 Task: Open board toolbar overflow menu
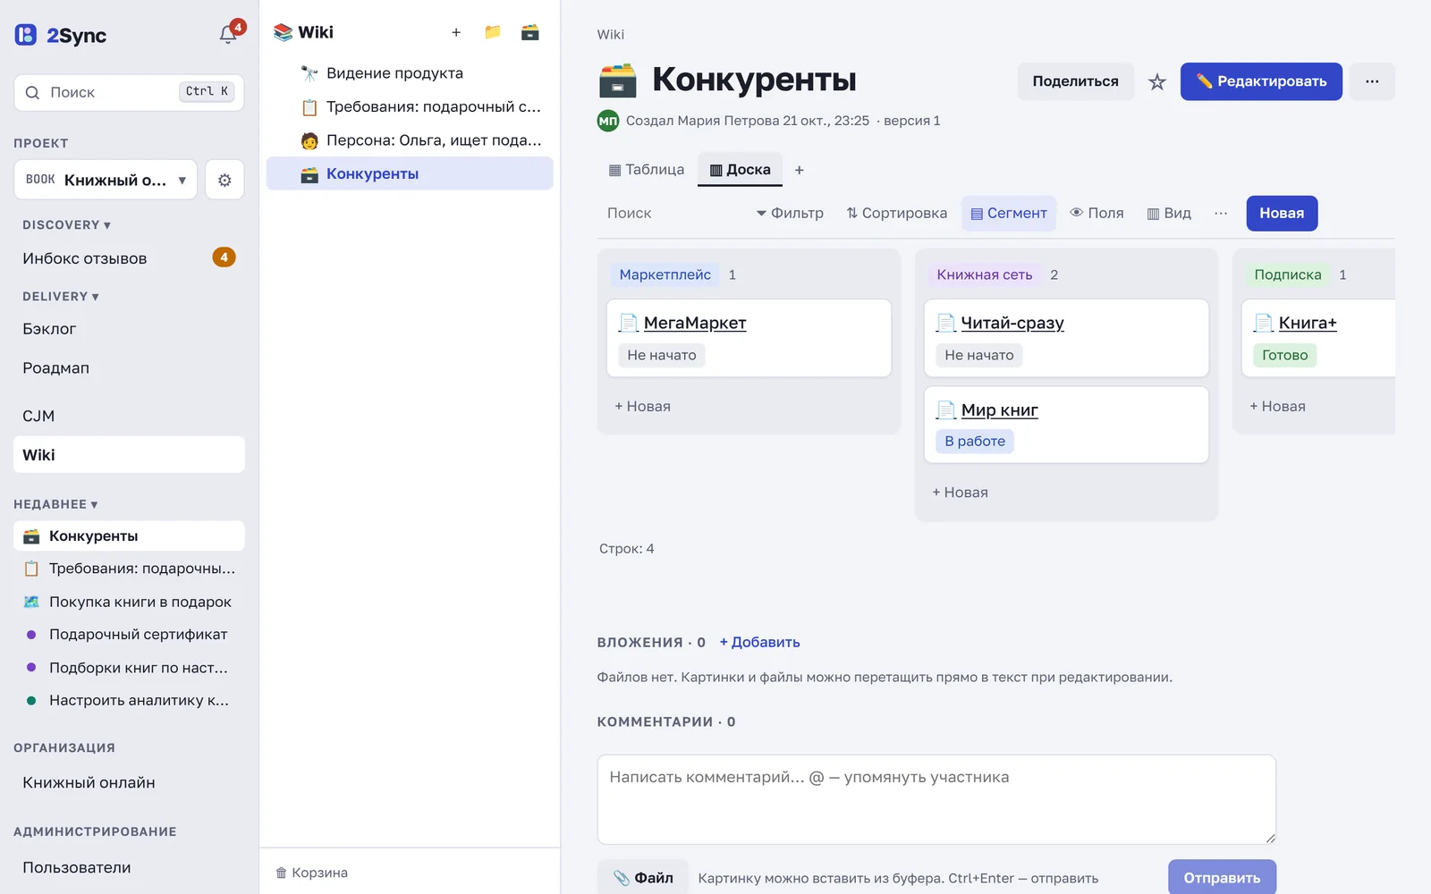[1221, 213]
